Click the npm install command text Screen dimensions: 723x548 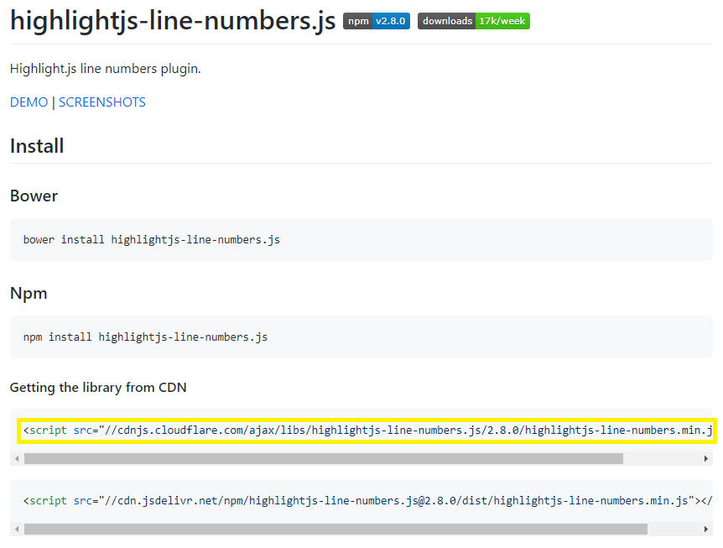(x=145, y=337)
